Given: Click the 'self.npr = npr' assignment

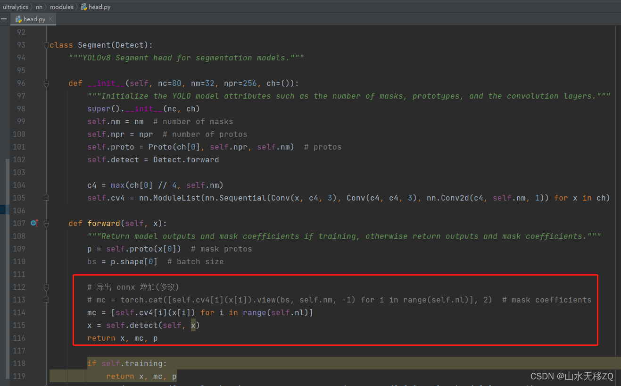Looking at the screenshot, I should click(120, 134).
